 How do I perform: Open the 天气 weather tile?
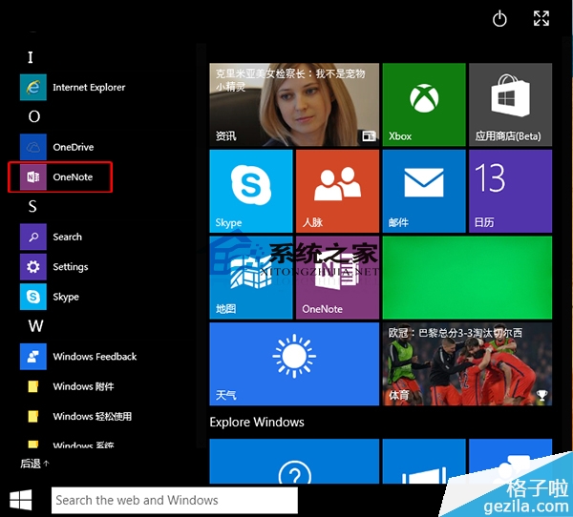point(294,364)
